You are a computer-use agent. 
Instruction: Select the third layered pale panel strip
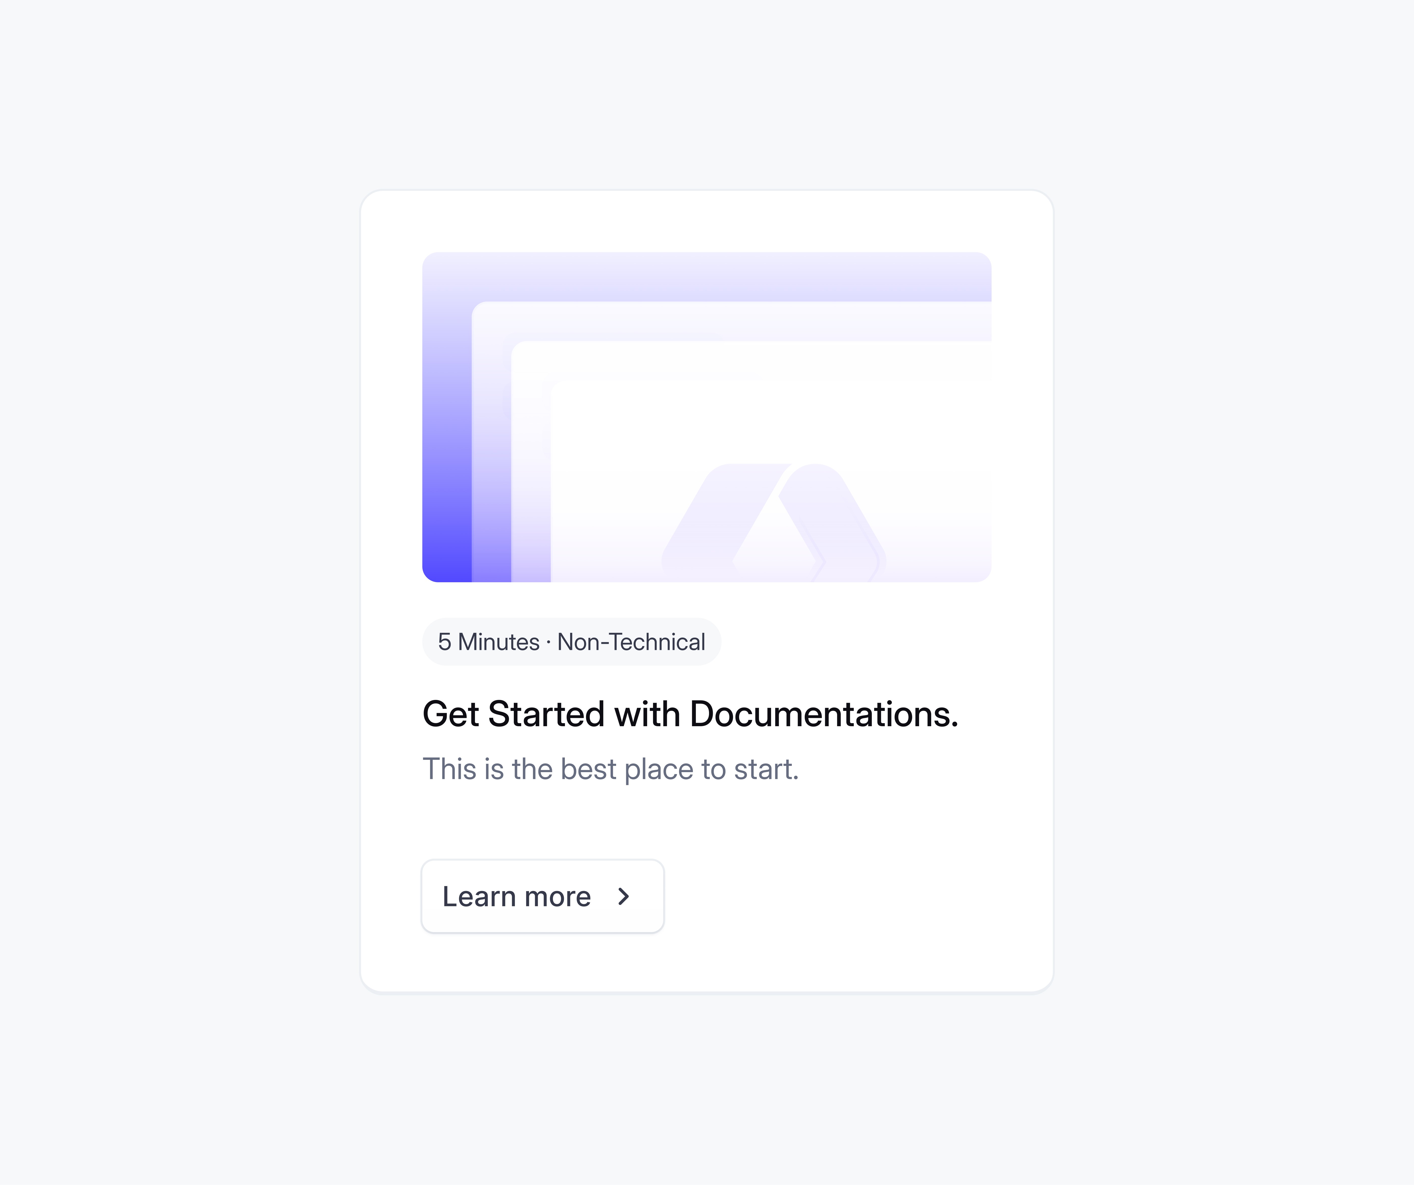(x=531, y=465)
